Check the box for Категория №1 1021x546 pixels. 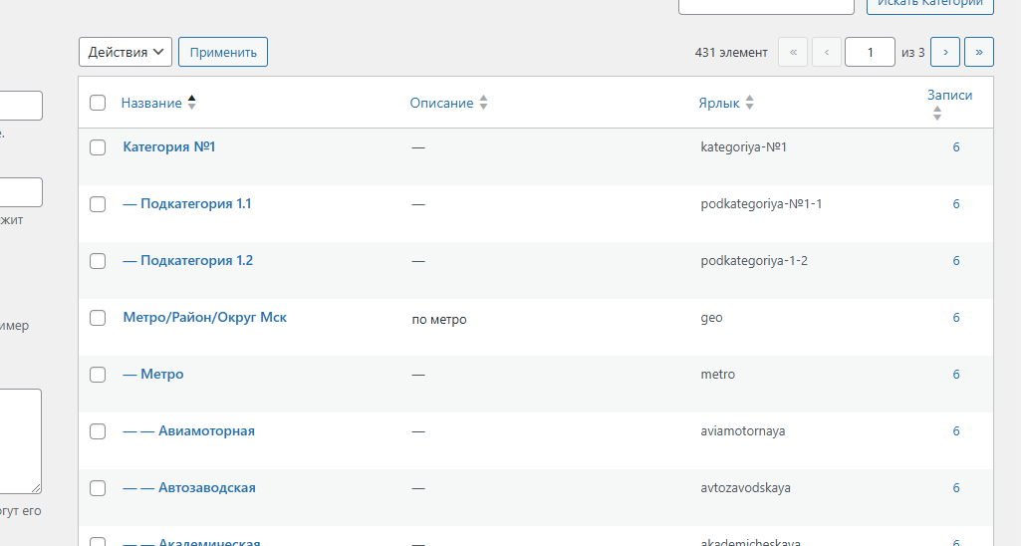coord(98,147)
